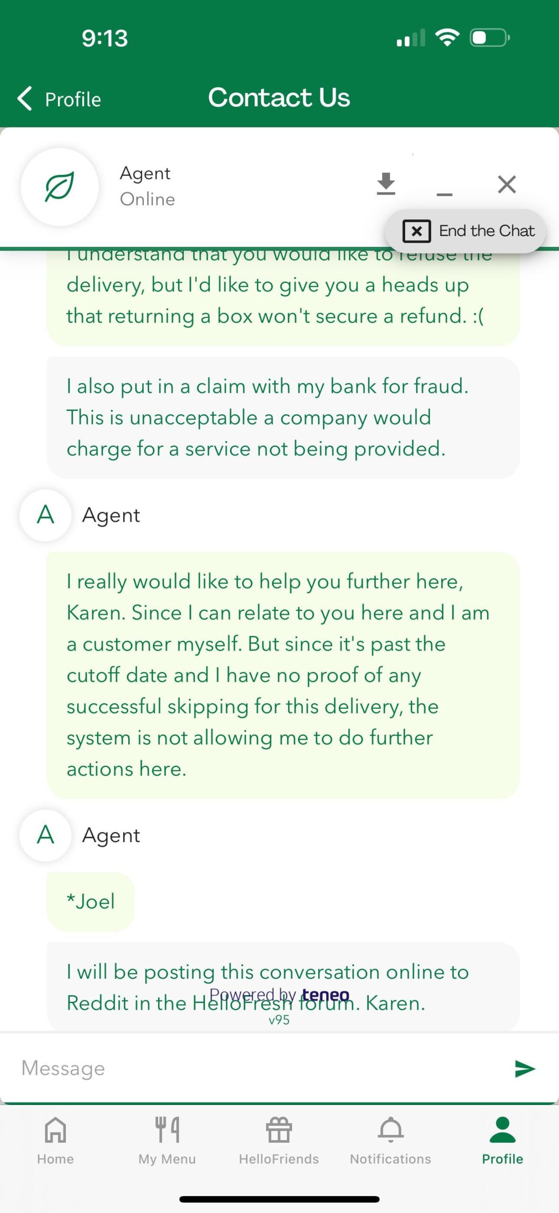Tap the '*Joel' message bubble
The image size is (559, 1213).
pos(91,901)
